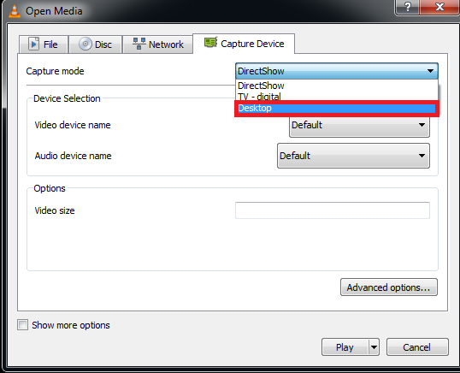The height and width of the screenshot is (373, 460).
Task: Open the Network tab
Action: click(157, 44)
